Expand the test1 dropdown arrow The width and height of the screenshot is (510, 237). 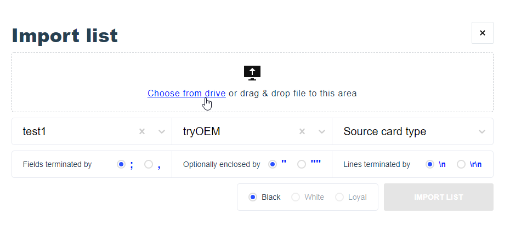[x=162, y=131]
